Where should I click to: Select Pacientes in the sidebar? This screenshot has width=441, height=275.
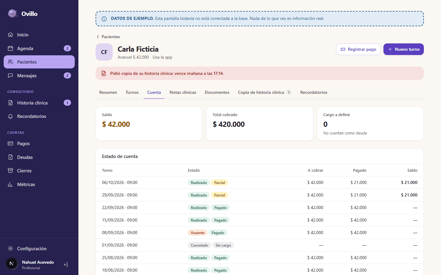pyautogui.click(x=39, y=62)
